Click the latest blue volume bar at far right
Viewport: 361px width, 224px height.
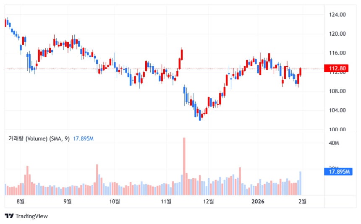pos(301,183)
